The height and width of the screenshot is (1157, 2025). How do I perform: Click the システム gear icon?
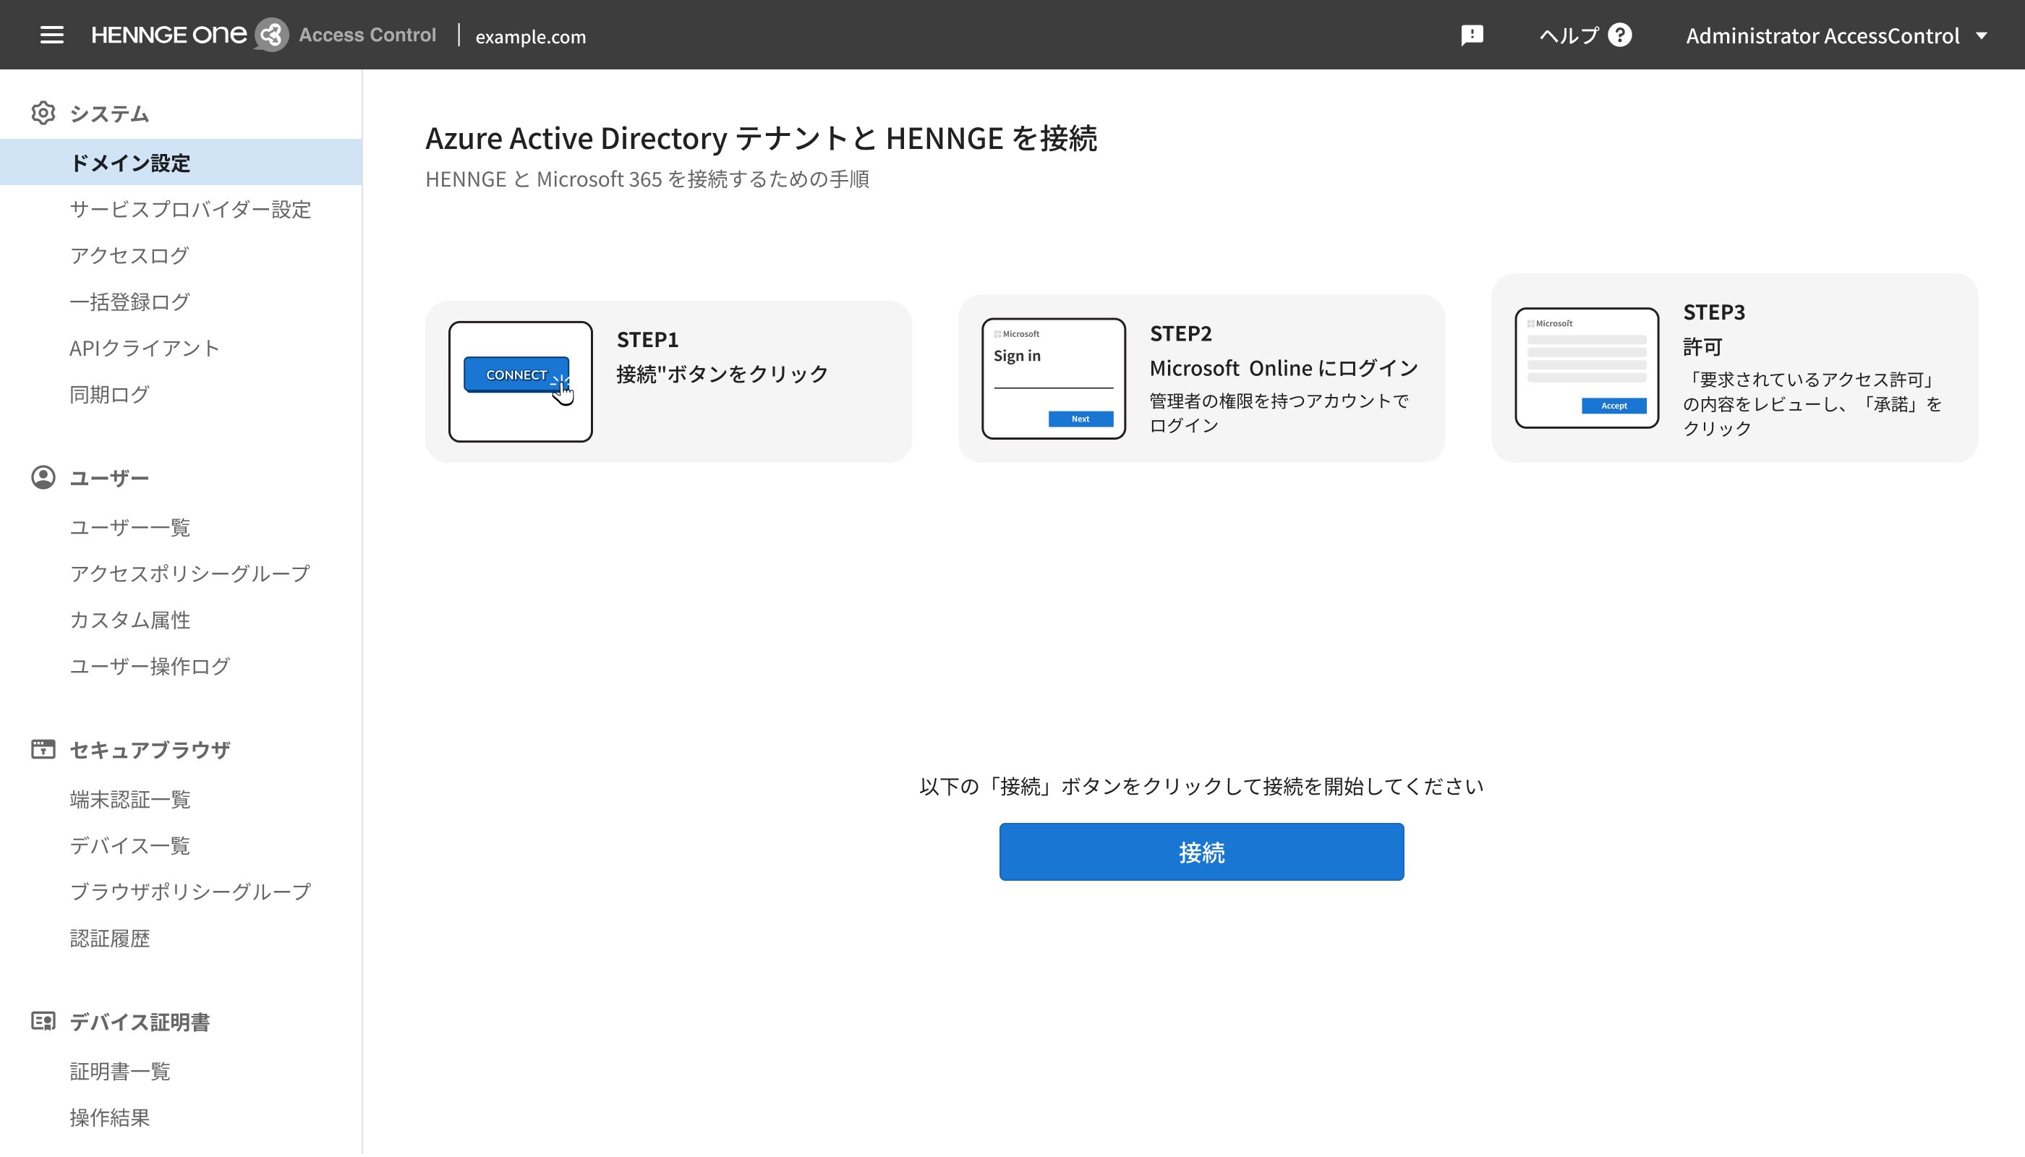(43, 114)
